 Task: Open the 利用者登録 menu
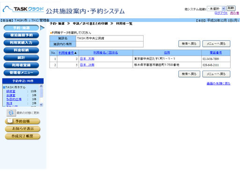(21, 65)
